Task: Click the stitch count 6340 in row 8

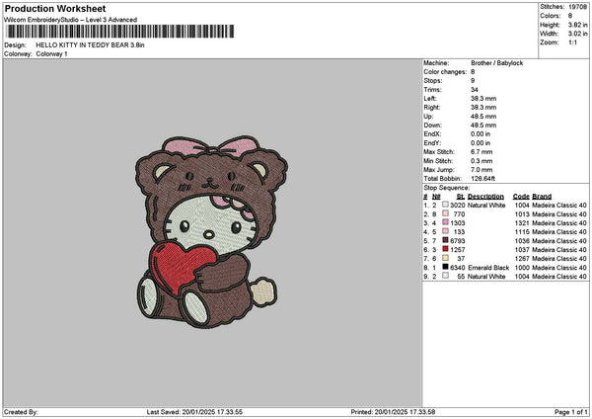Action: [457, 268]
